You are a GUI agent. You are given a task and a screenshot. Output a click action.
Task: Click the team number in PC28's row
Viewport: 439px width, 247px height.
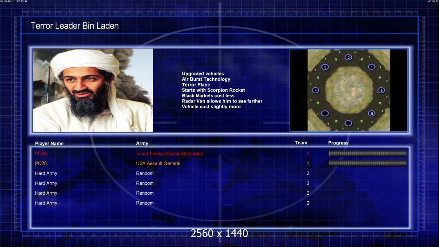point(308,163)
